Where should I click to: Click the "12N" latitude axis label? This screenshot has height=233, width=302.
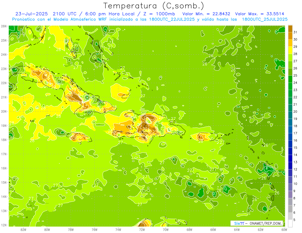pyautogui.click(x=4, y=225)
